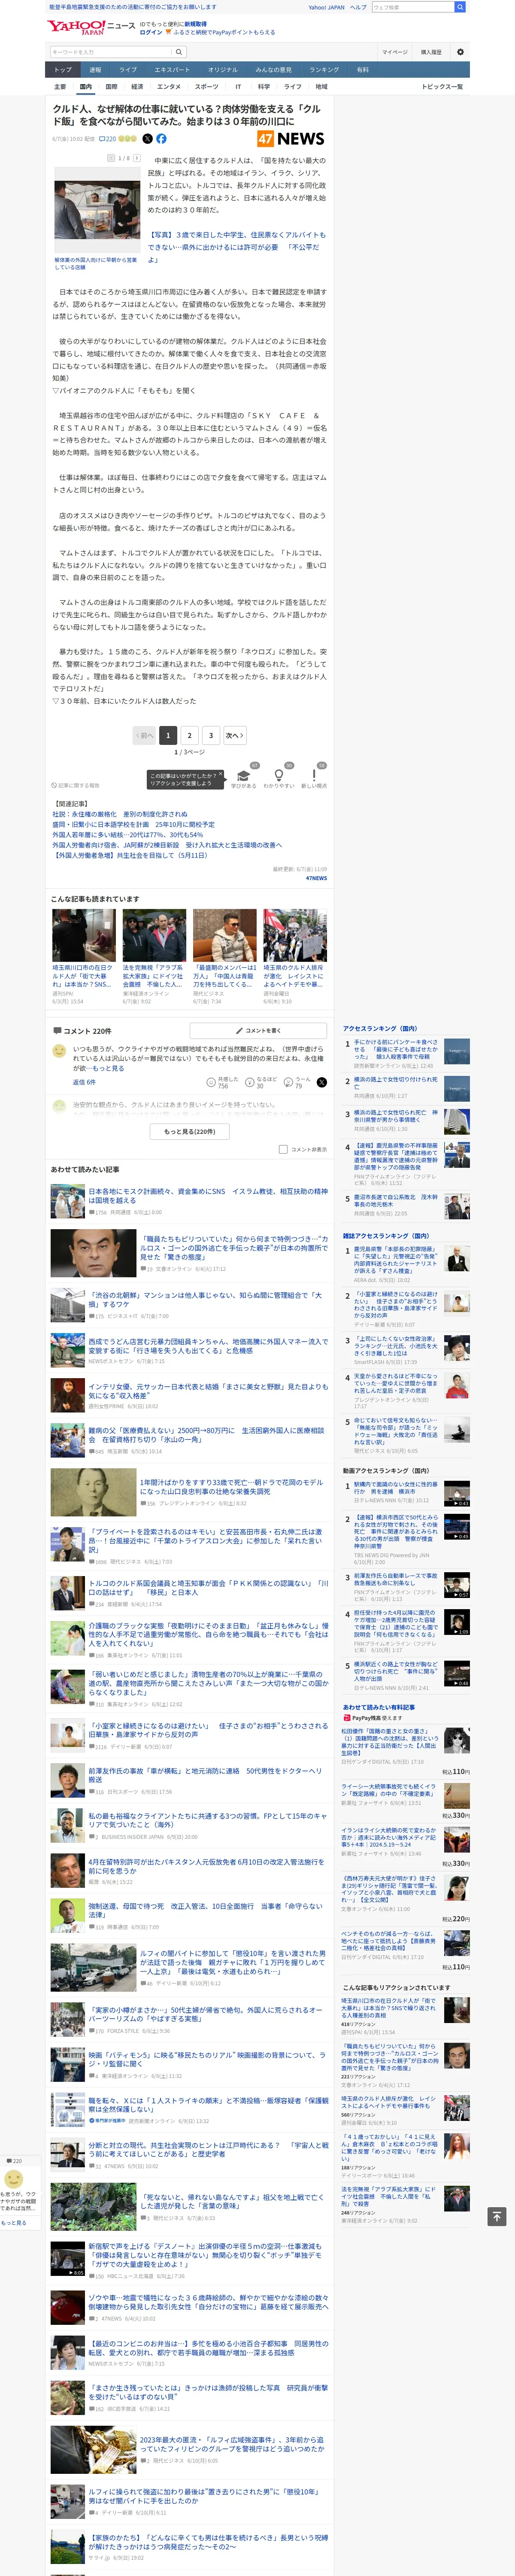This screenshot has height=2576, width=515.
Task: Open the 速報 navigation tab
Action: [95, 70]
